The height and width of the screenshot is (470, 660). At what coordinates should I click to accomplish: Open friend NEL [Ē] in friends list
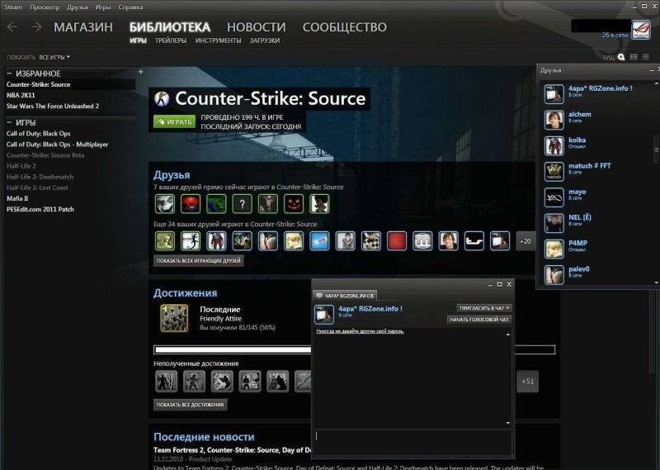(597, 223)
